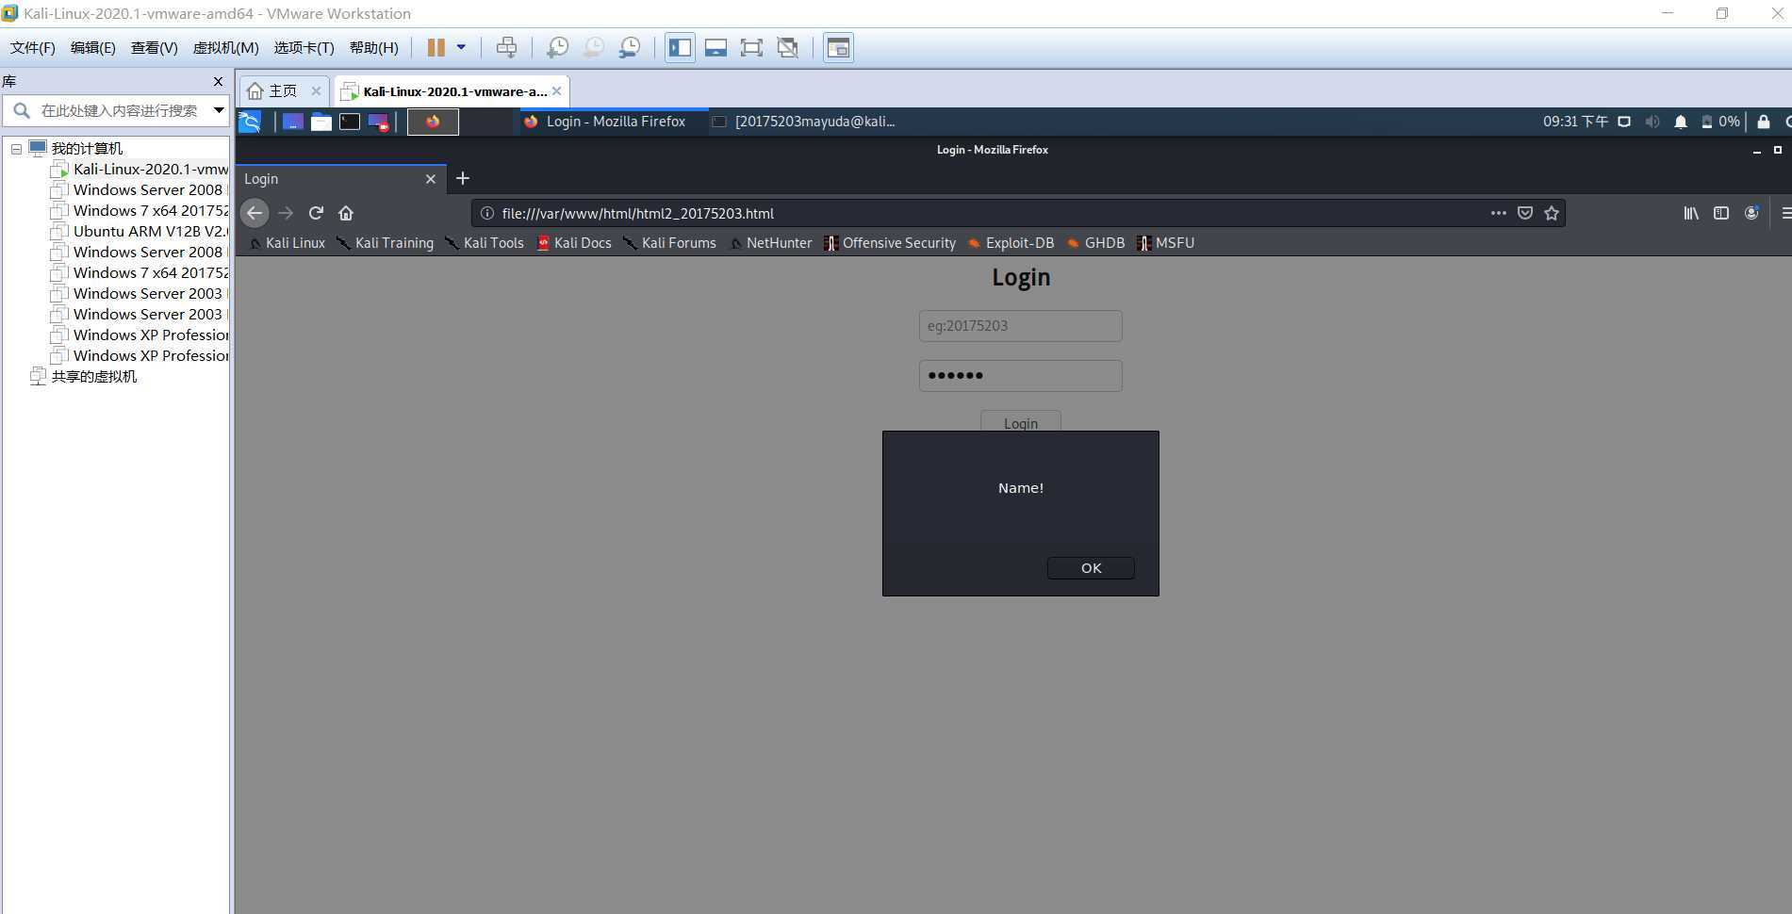This screenshot has width=1792, height=914.
Task: Save the page to Pocket
Action: [1525, 213]
